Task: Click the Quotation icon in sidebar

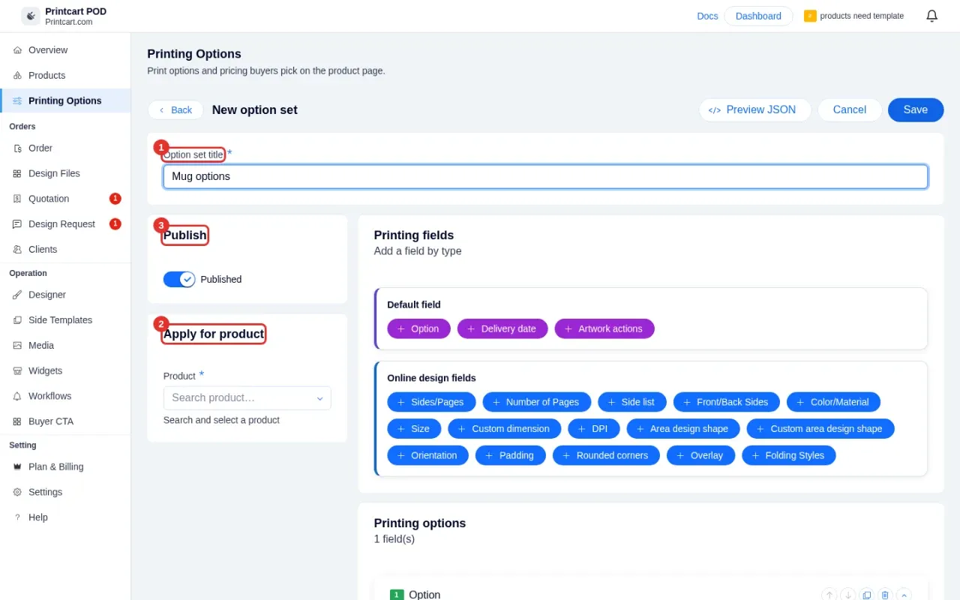Action: [x=17, y=199]
